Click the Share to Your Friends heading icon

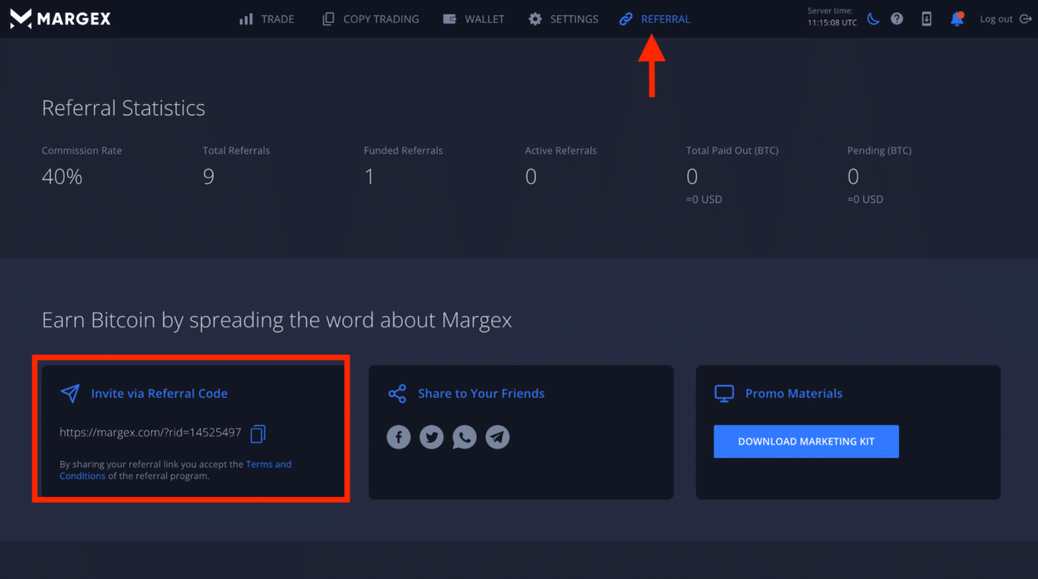pyautogui.click(x=397, y=393)
